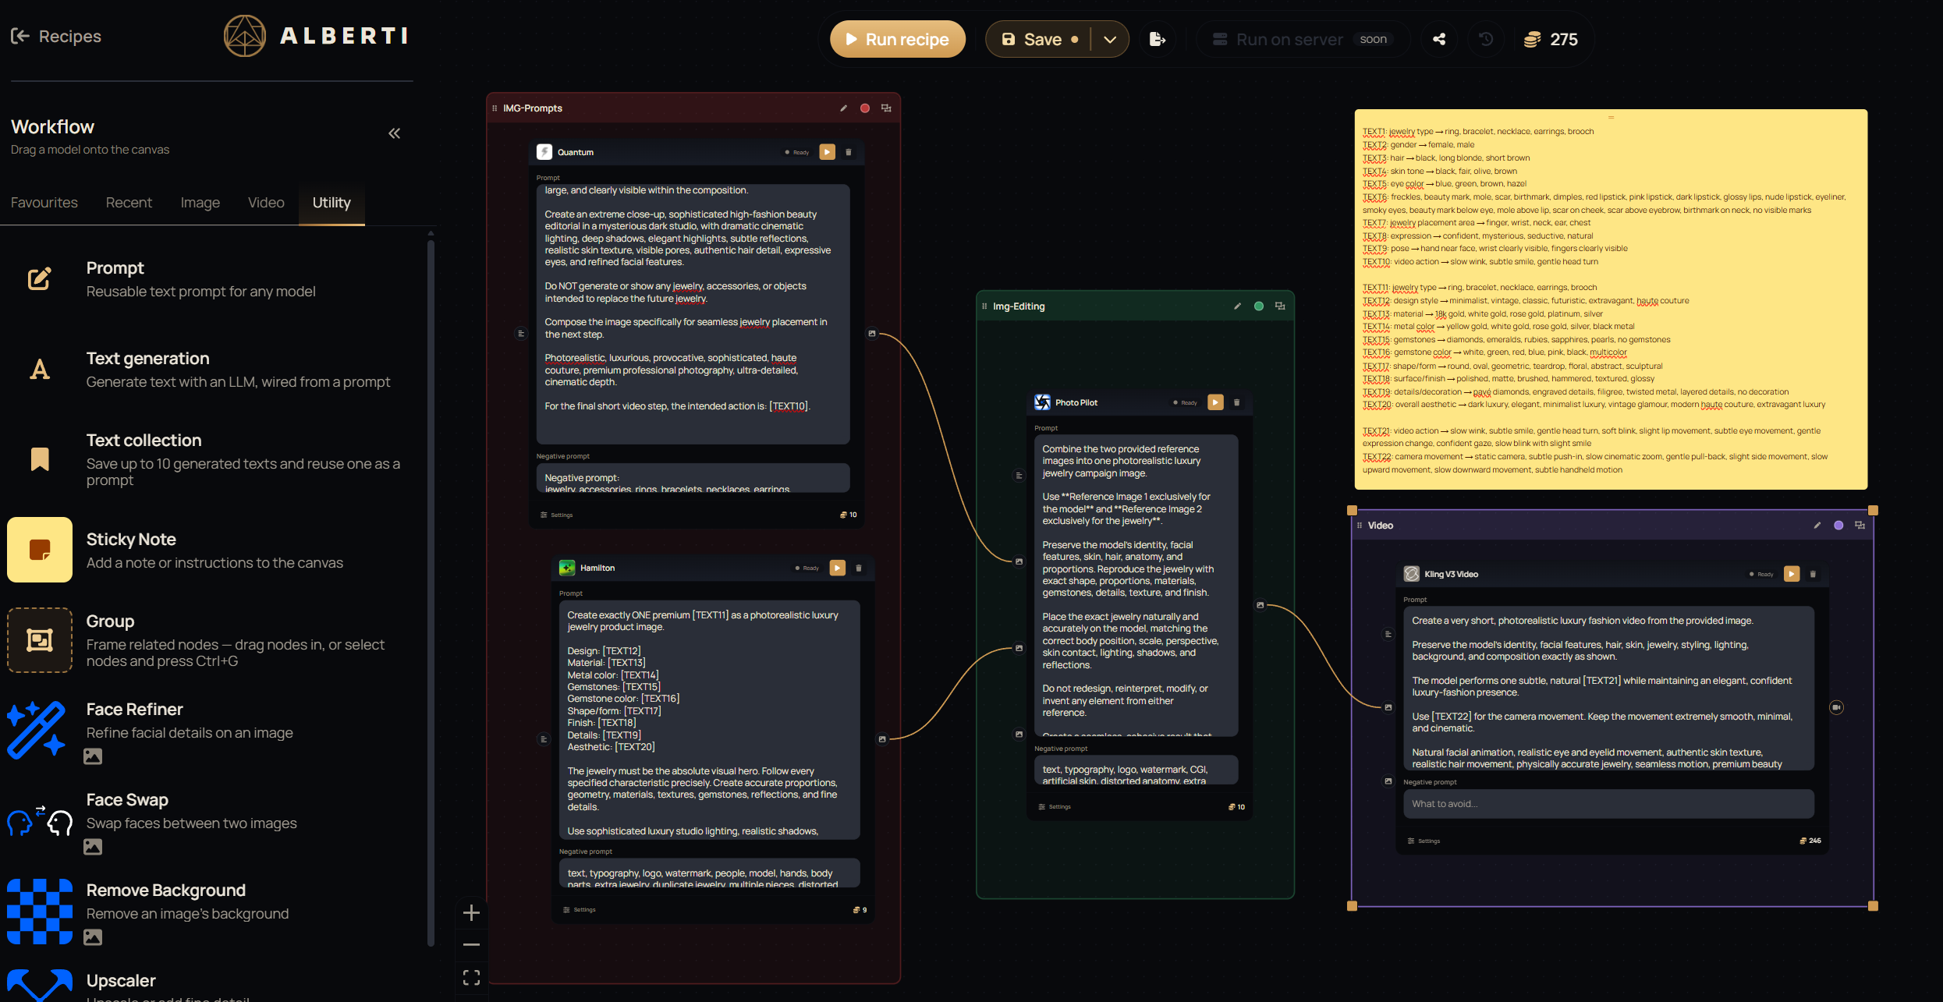Screen dimensions: 1943x1002
Task: Run the Quantum node
Action: pos(828,152)
